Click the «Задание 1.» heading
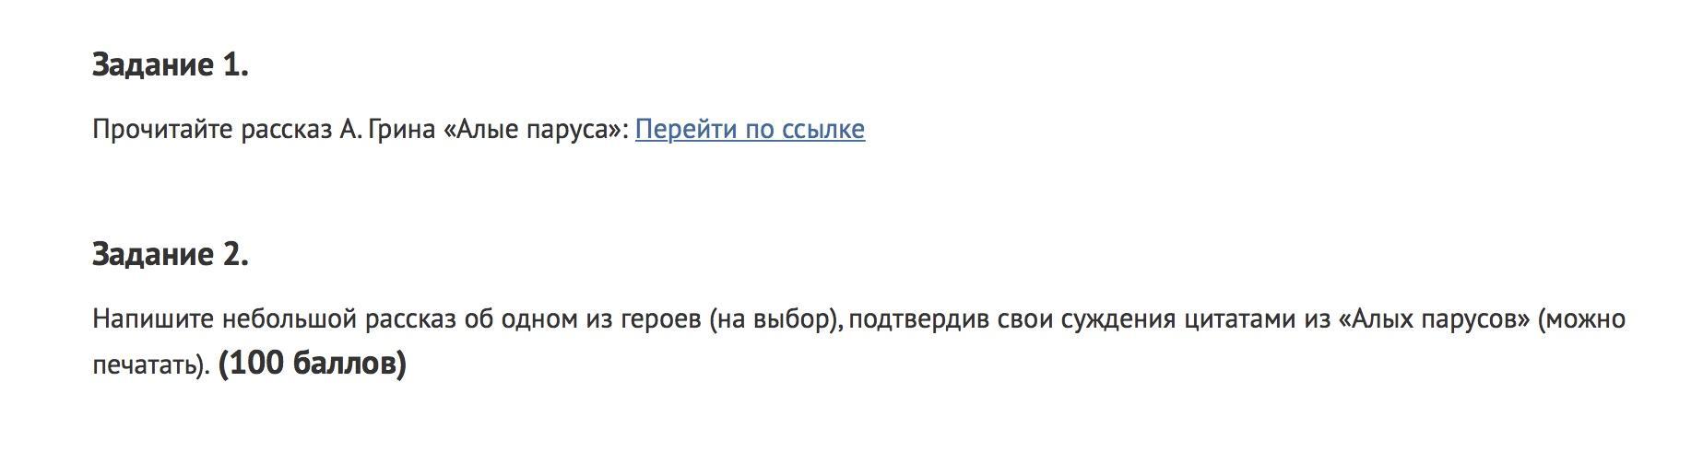The image size is (1703, 451). point(171,64)
